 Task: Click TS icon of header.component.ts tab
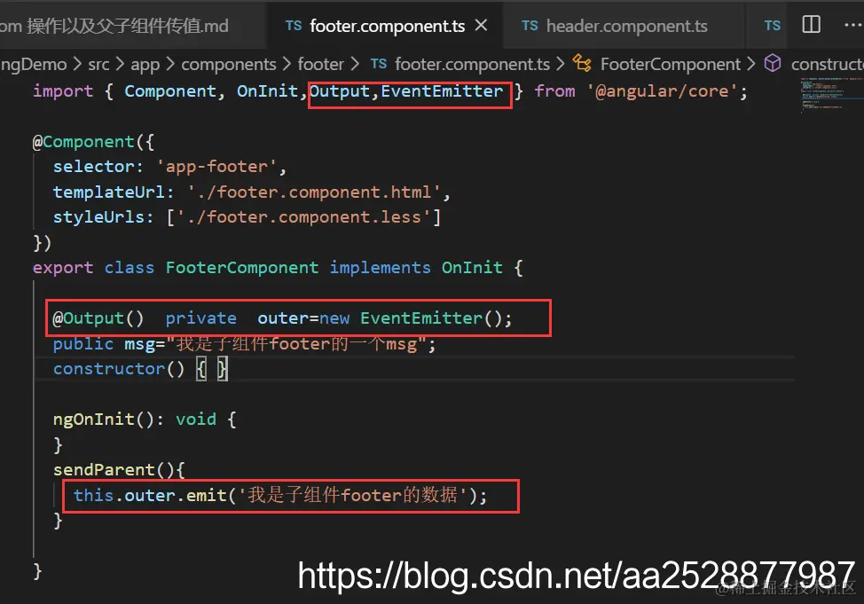coord(530,26)
